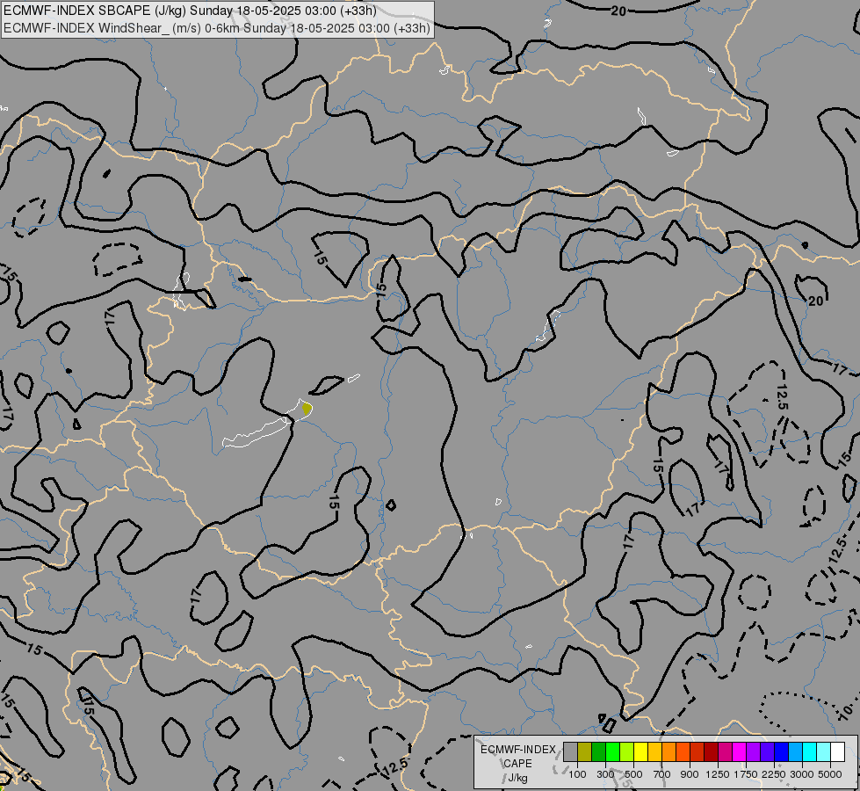This screenshot has width=860, height=791.
Task: Click the grey swatch in the CAPE legend
Action: (570, 751)
